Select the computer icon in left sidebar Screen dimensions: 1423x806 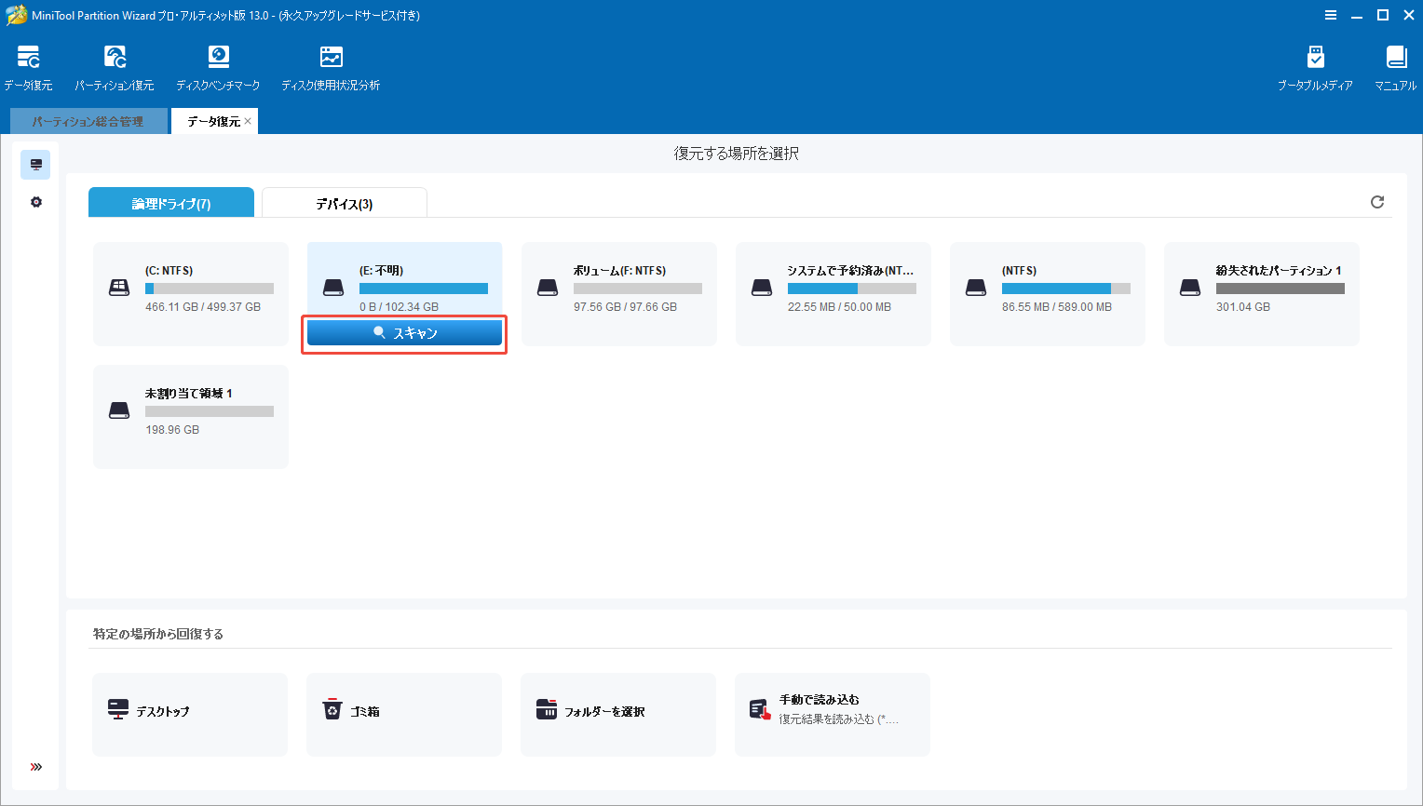pyautogui.click(x=35, y=164)
